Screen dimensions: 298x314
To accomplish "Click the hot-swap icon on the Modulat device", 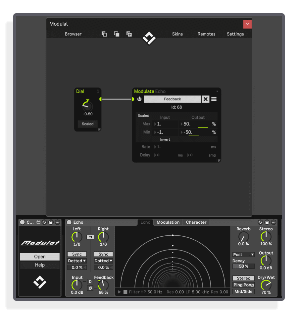I will pos(44,222).
